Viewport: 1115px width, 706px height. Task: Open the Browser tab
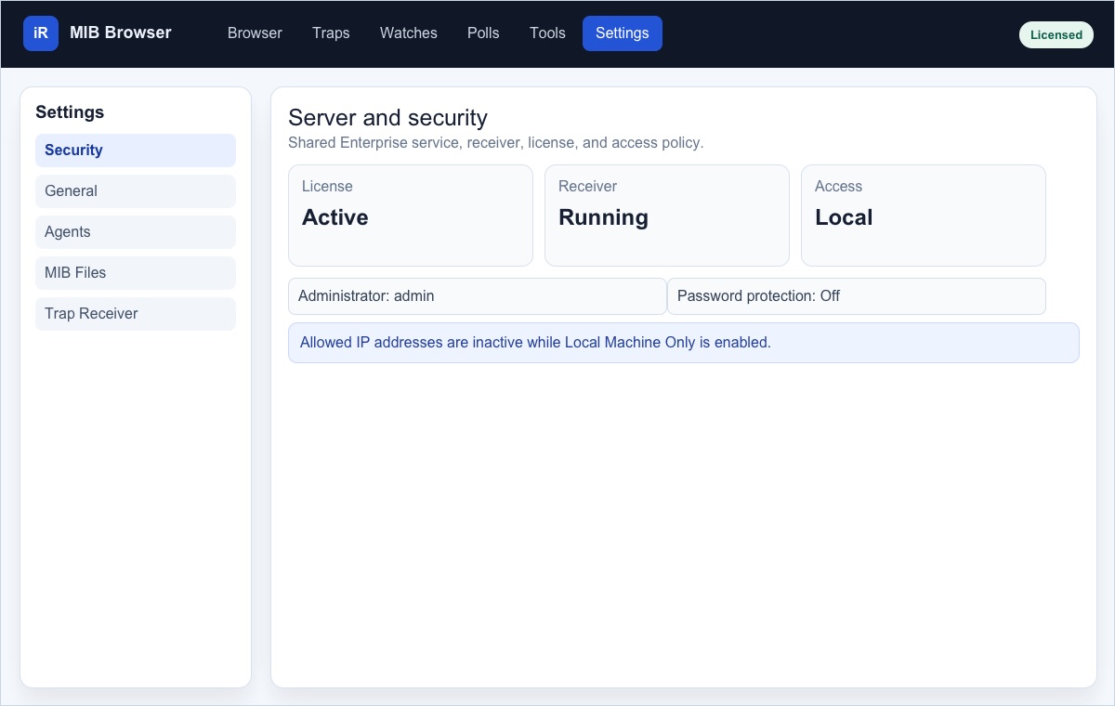255,33
